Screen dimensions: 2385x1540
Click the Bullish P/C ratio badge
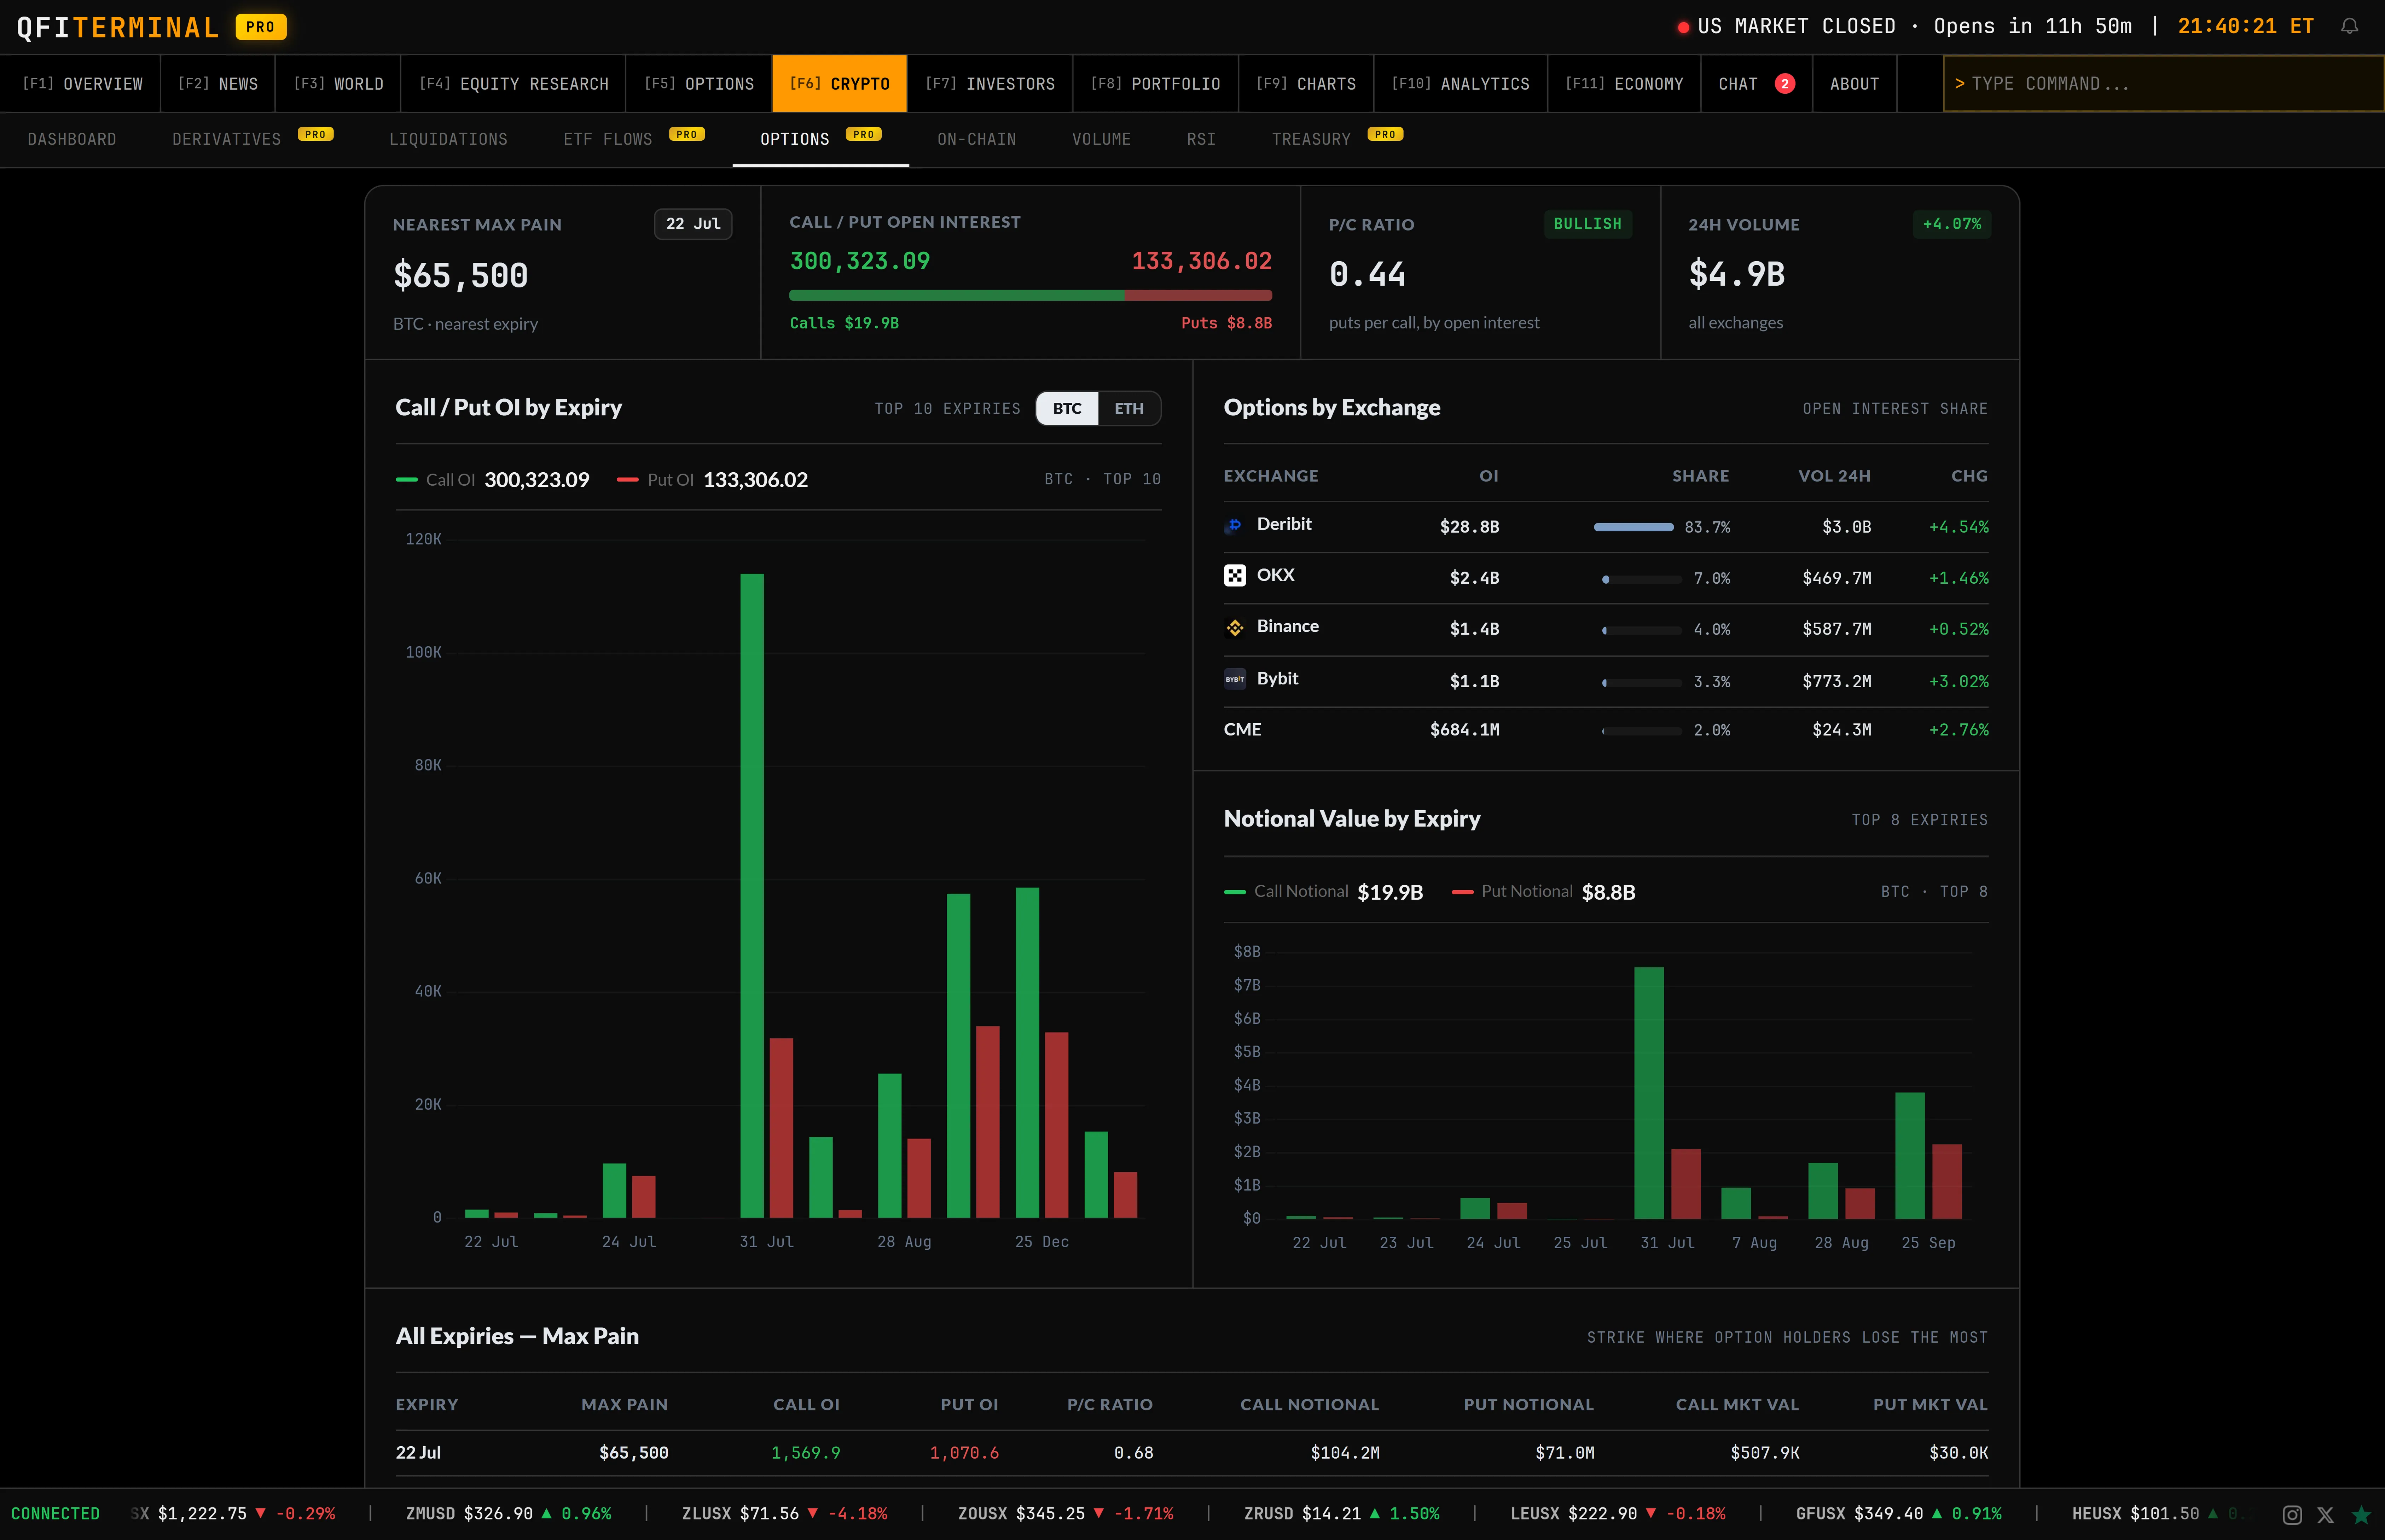click(x=1587, y=224)
